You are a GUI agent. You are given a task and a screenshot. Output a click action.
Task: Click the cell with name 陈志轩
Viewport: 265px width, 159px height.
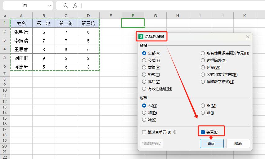21,67
